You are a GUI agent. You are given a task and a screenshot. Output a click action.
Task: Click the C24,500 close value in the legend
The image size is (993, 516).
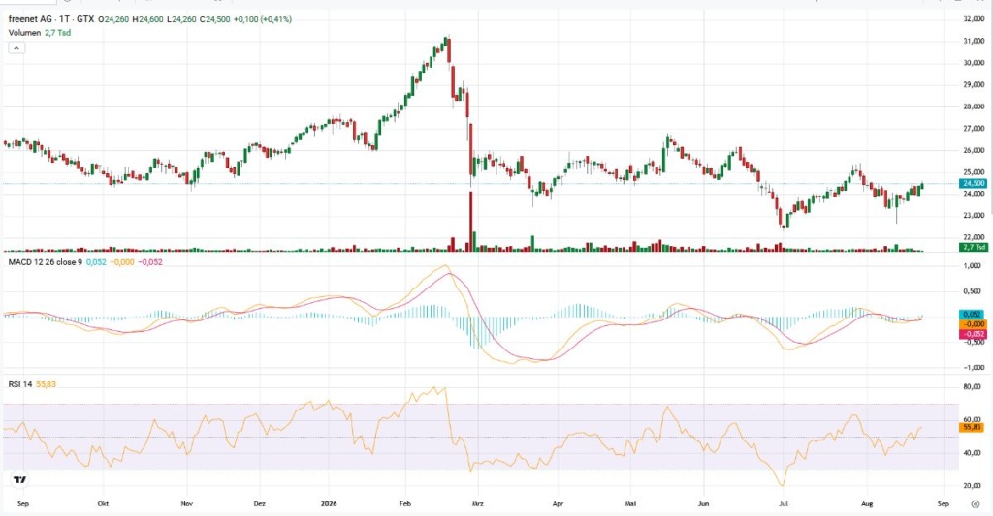214,19
